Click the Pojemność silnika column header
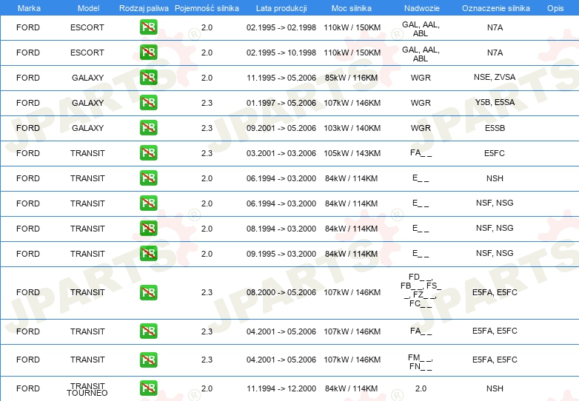579x401 pixels. [x=207, y=8]
